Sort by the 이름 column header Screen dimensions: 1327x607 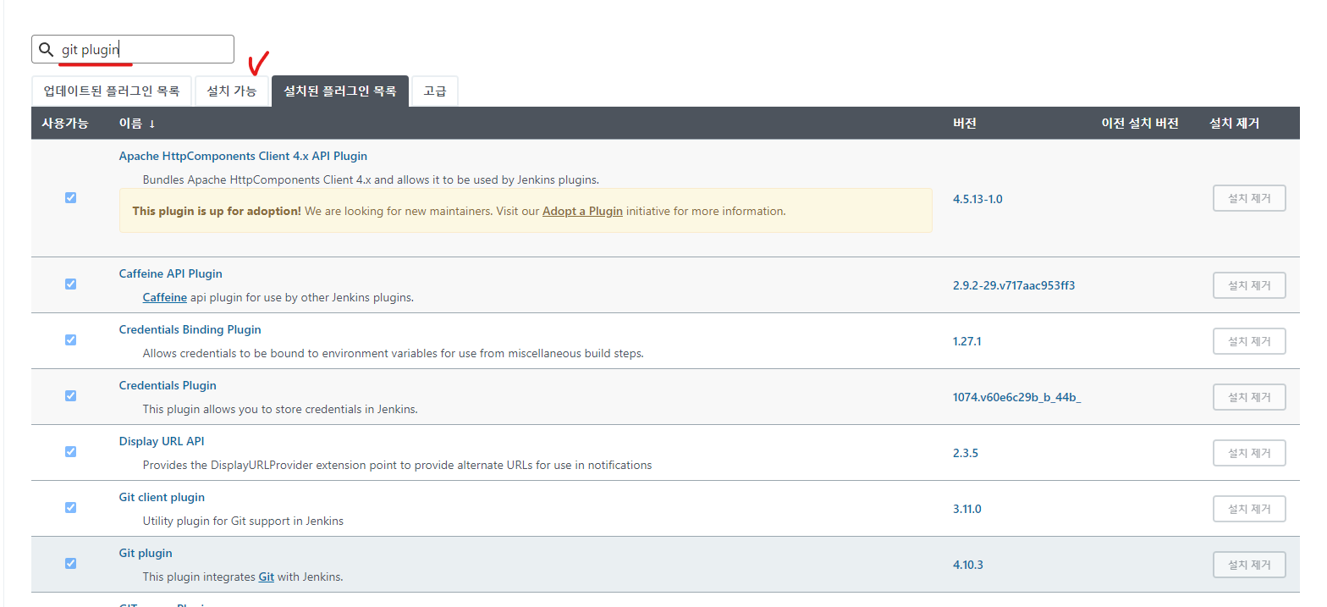[x=137, y=123]
